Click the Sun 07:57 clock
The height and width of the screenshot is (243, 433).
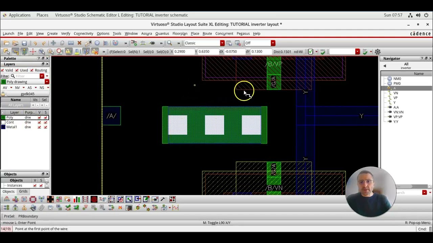393,15
